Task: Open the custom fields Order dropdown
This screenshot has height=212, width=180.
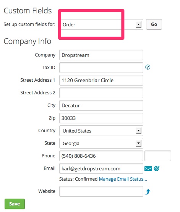Action: [x=101, y=24]
